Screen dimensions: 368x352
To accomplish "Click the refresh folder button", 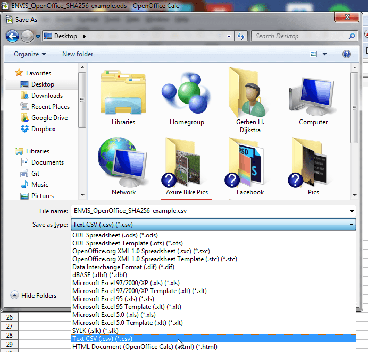I will tap(241, 36).
